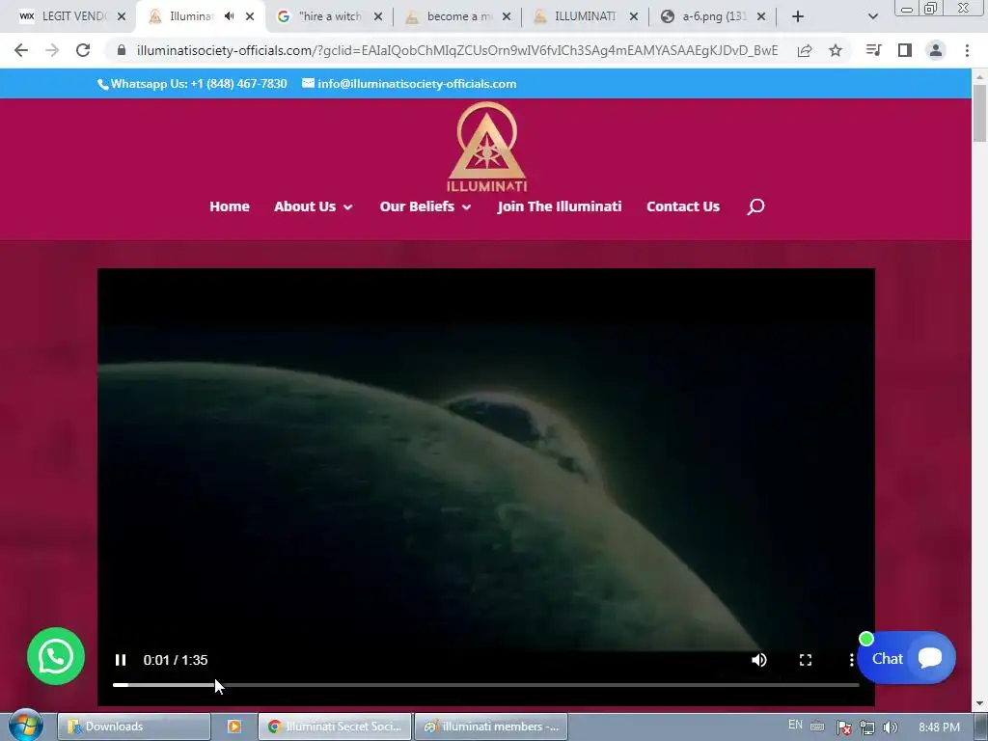The width and height of the screenshot is (988, 741).
Task: Go back to the previous page
Action: [x=21, y=50]
